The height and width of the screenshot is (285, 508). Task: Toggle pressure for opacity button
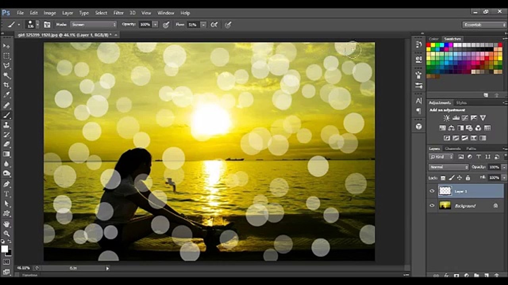click(166, 25)
